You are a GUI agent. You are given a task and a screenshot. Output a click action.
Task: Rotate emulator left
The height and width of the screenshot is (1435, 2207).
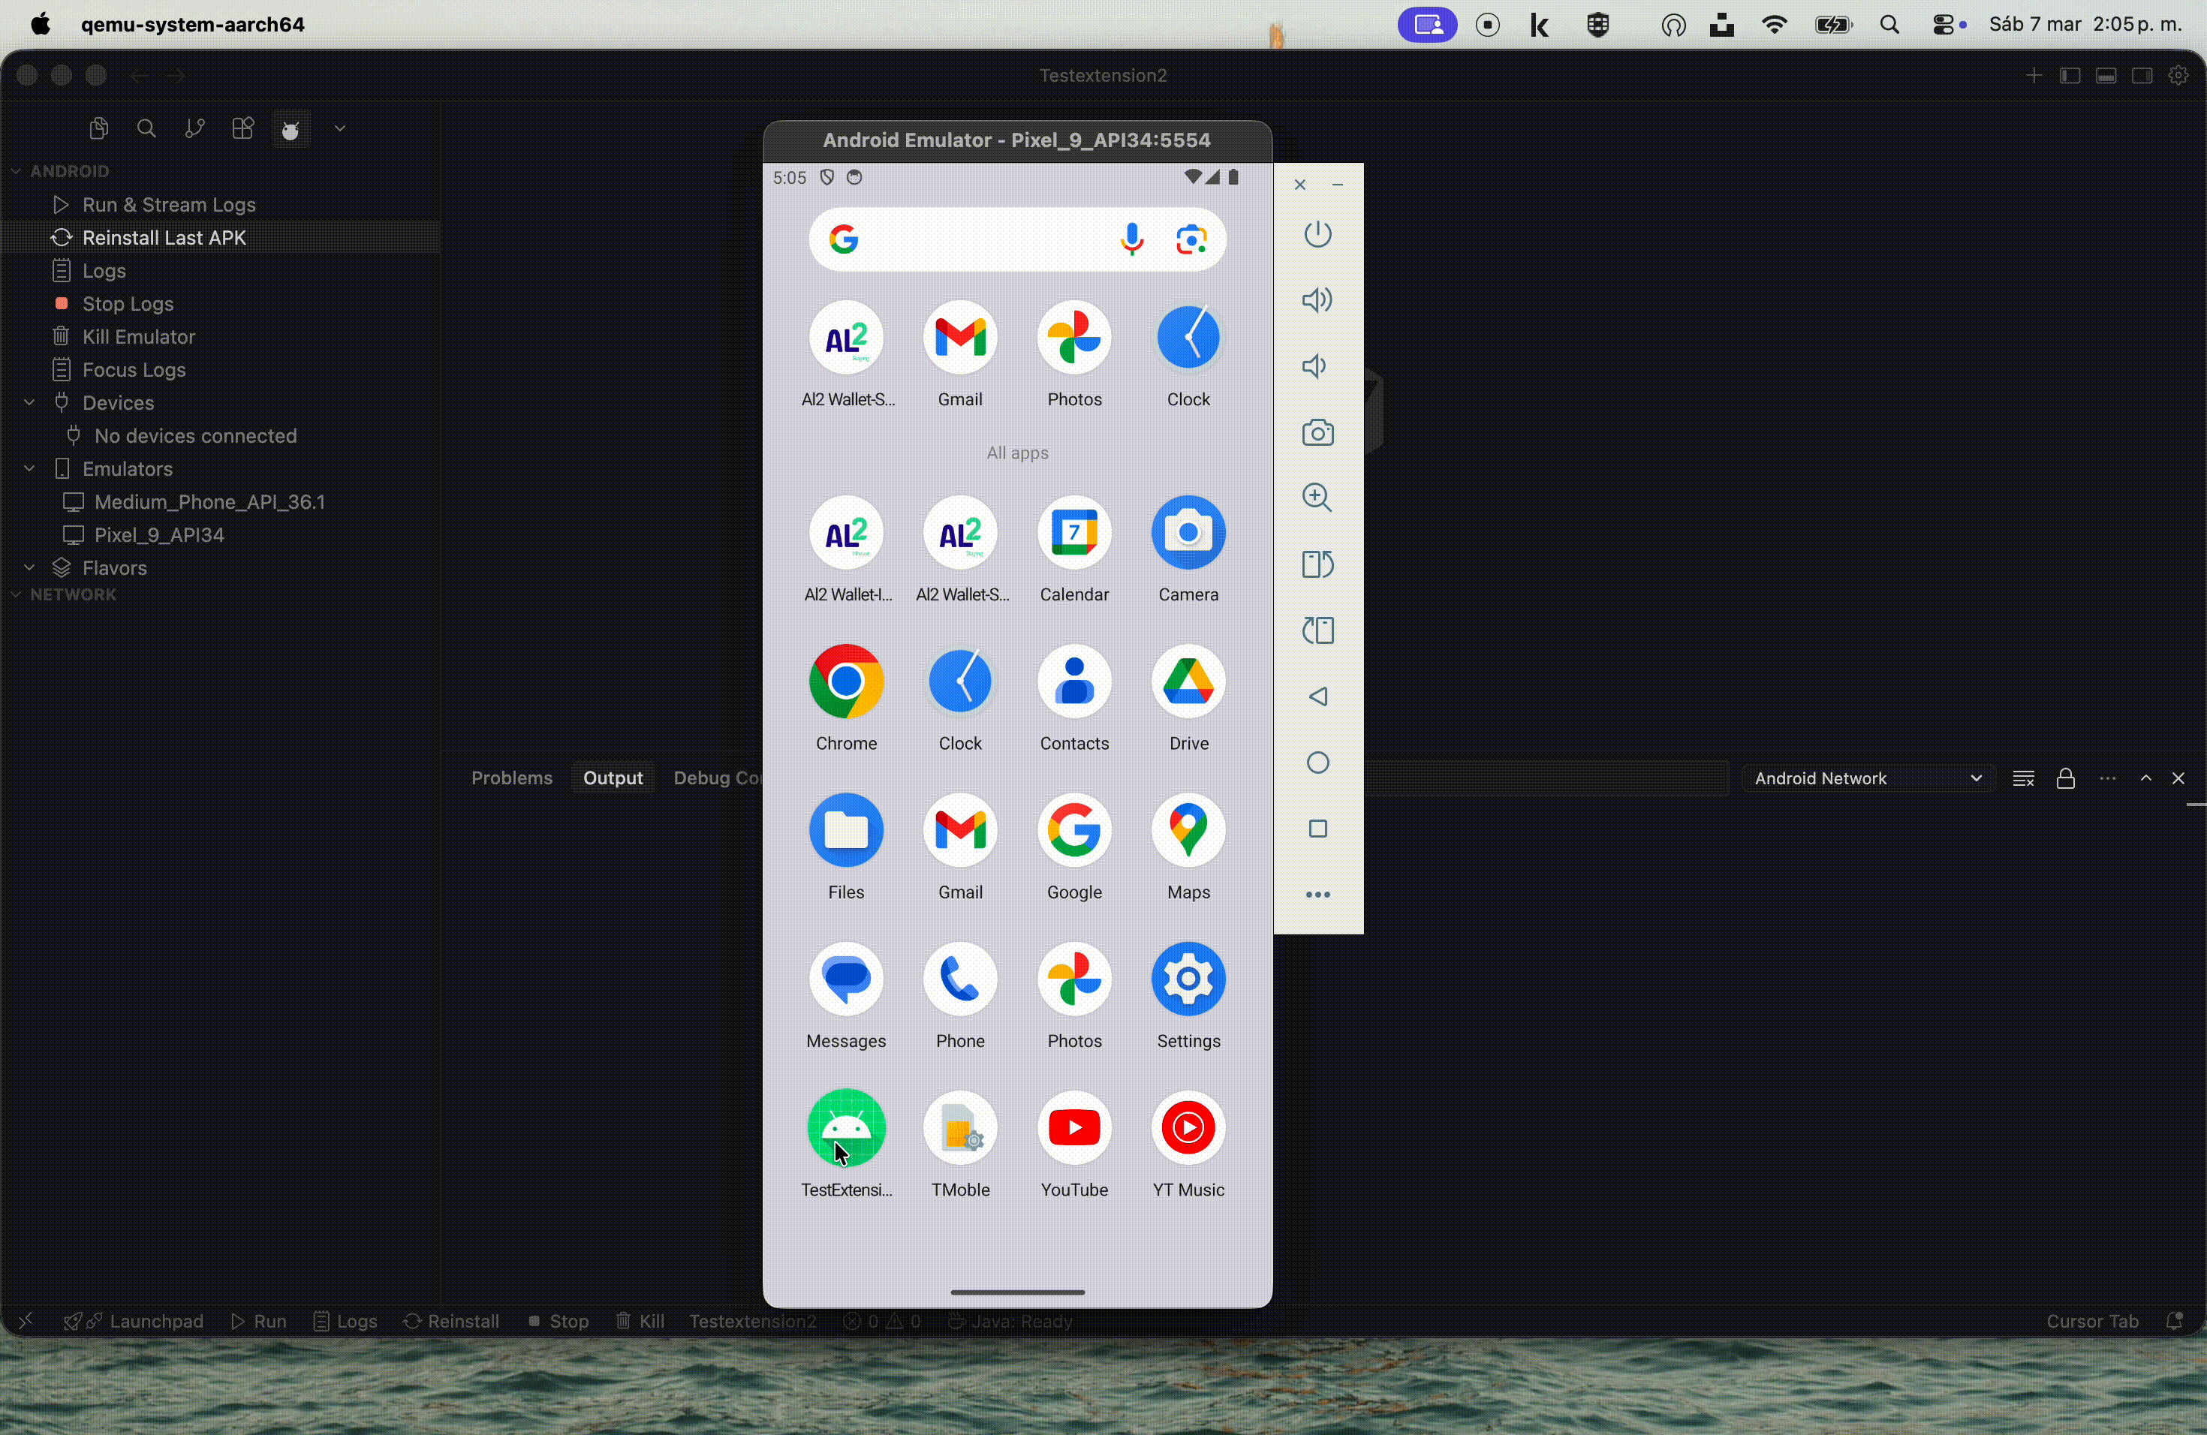[x=1317, y=564]
